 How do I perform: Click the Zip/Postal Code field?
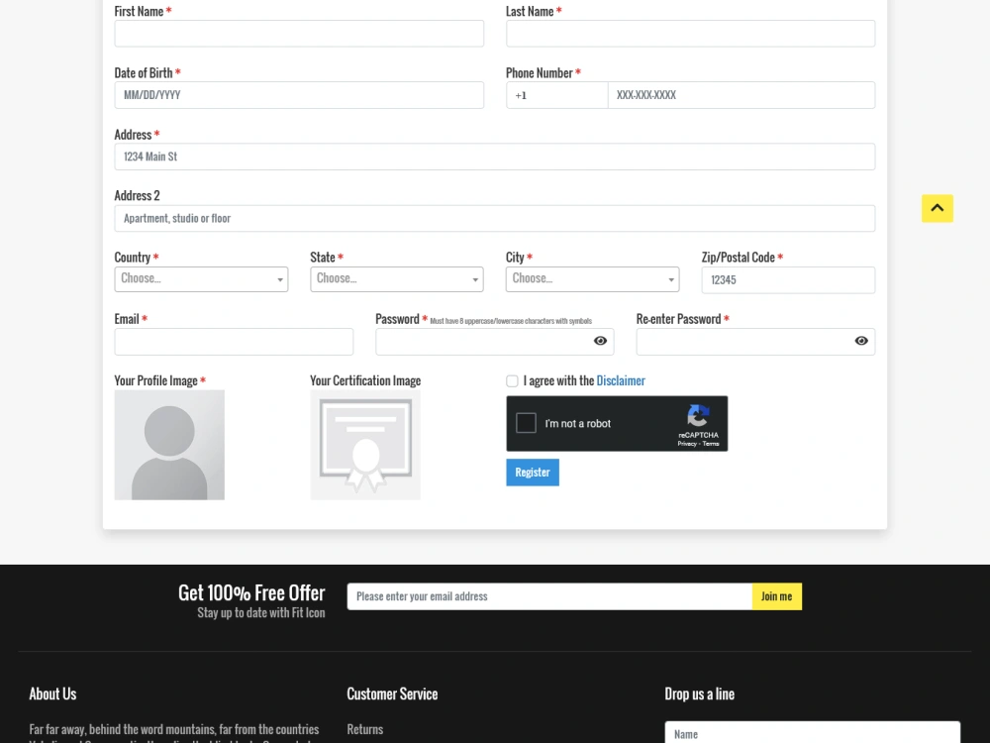tap(789, 280)
